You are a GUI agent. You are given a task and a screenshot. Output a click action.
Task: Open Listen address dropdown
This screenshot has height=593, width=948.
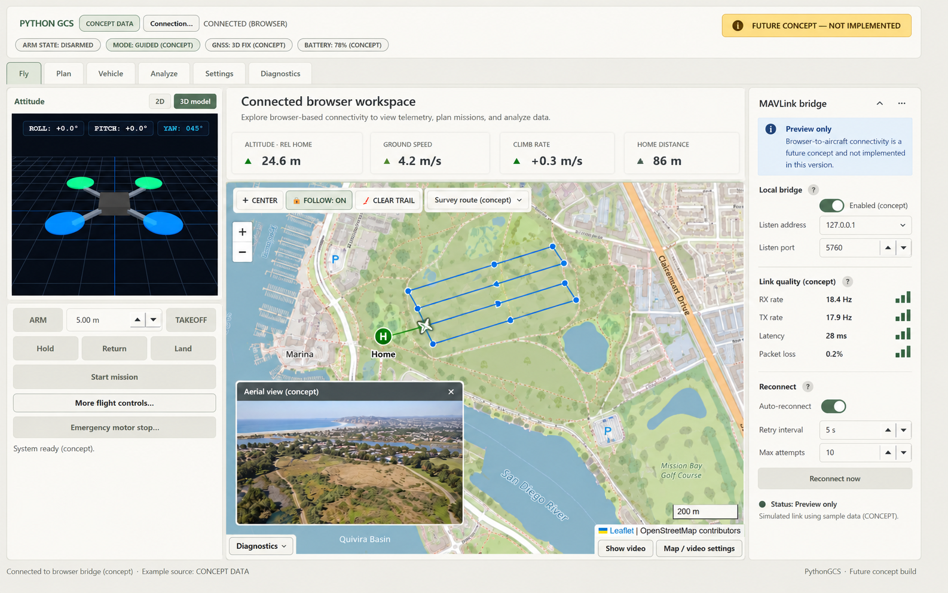[865, 225]
